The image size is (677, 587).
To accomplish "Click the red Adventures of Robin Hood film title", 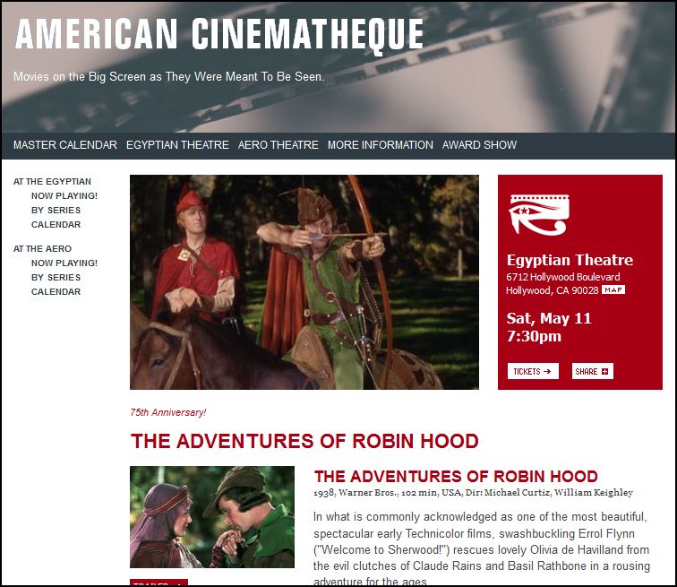I will 456,477.
